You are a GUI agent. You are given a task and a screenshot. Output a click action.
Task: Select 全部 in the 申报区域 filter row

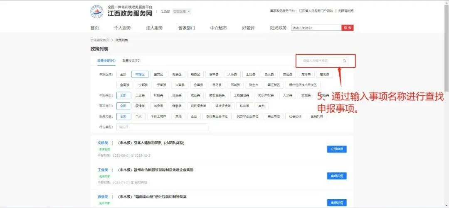tap(123, 75)
